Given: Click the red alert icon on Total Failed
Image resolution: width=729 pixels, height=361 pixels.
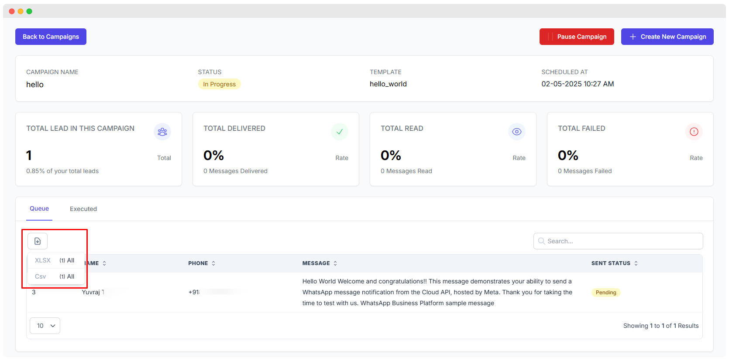Looking at the screenshot, I should [x=694, y=132].
